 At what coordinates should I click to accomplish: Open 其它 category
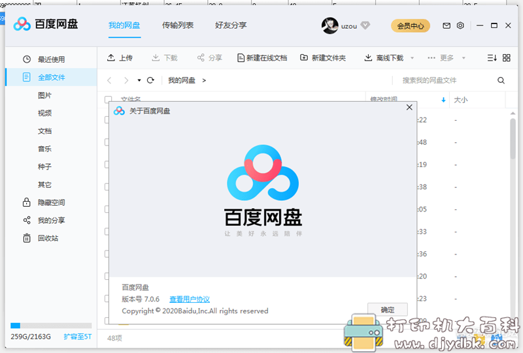(44, 185)
